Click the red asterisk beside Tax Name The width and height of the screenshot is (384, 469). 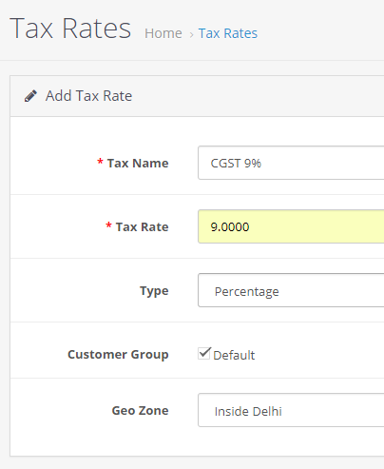tap(100, 162)
